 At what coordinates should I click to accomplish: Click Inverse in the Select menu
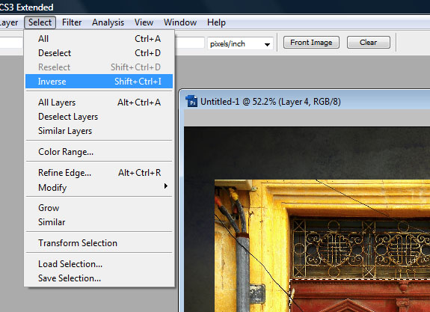(99, 82)
